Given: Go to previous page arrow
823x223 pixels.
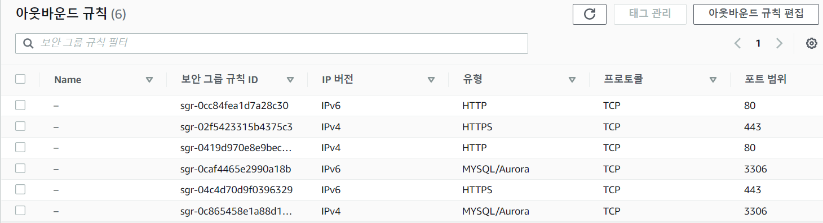Looking at the screenshot, I should [x=737, y=43].
